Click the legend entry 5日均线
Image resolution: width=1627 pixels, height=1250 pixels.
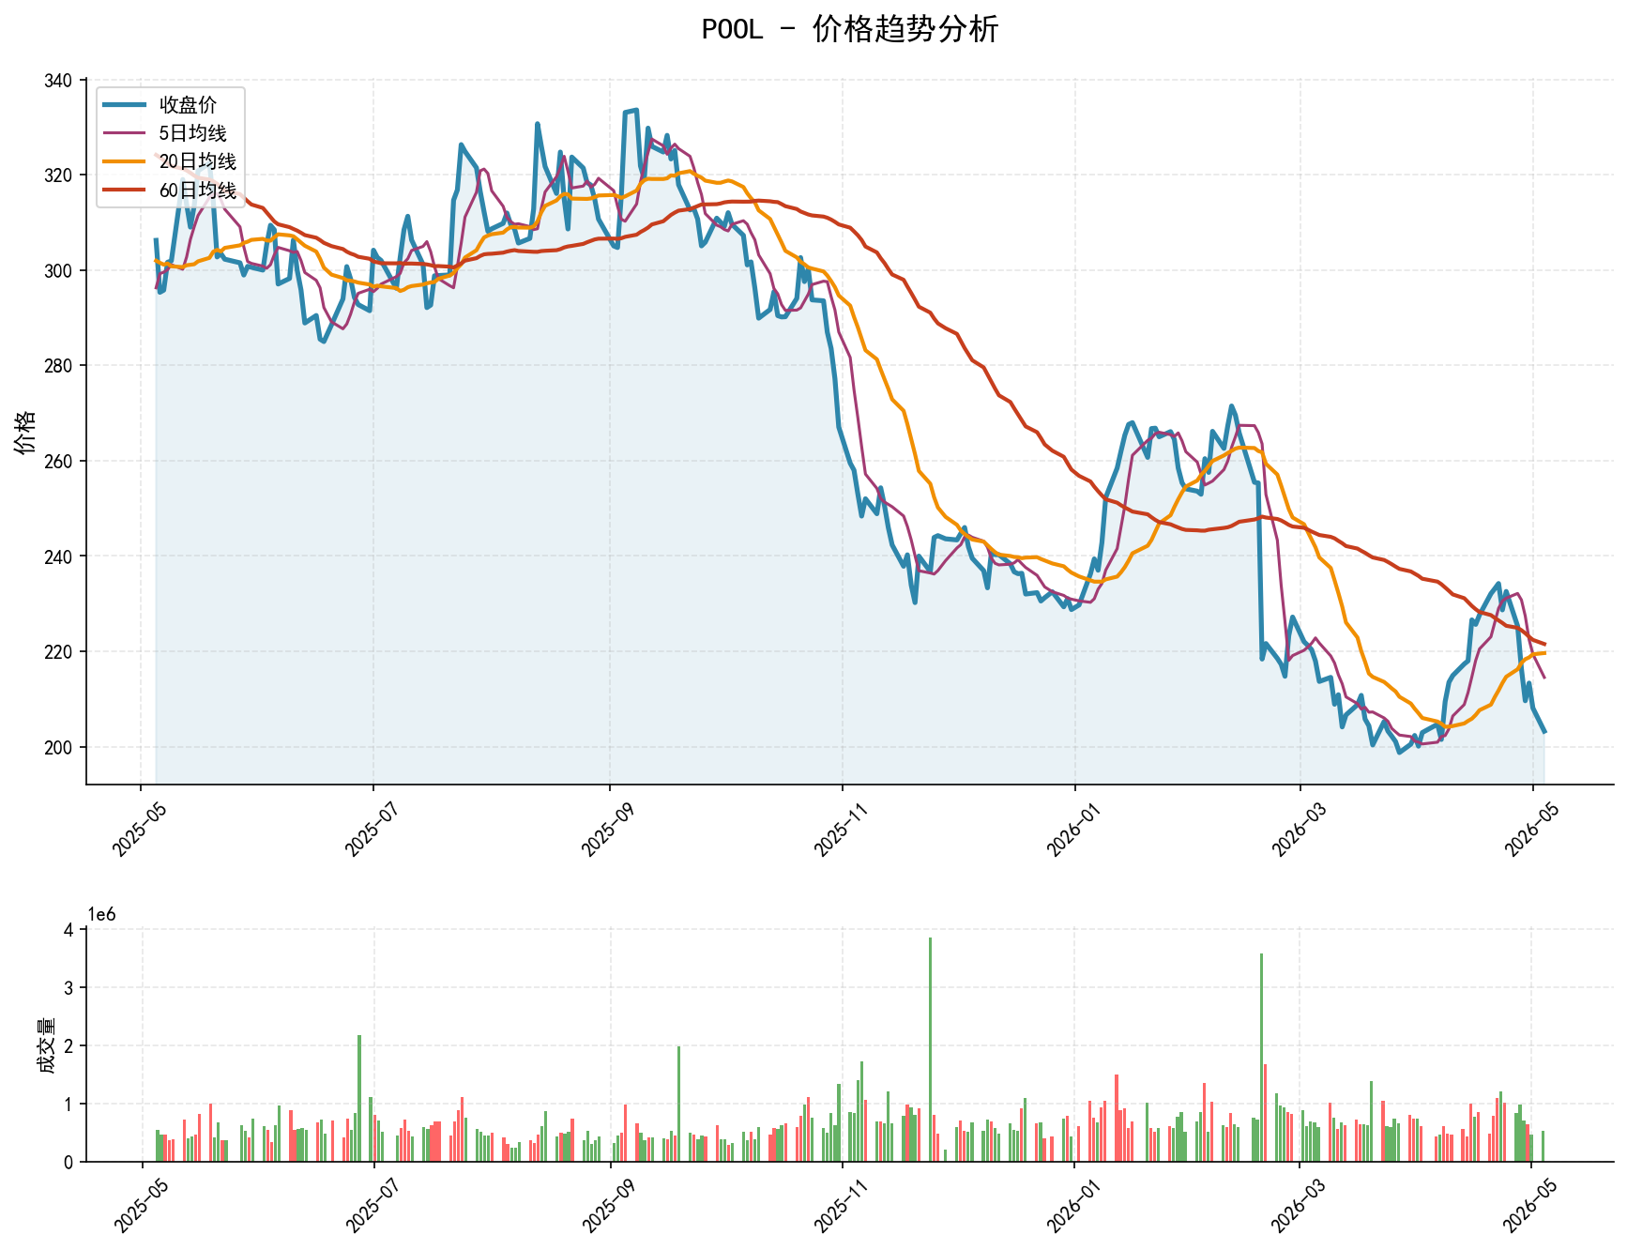(x=192, y=133)
